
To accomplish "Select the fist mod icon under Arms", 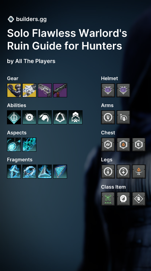I will pos(108,117).
